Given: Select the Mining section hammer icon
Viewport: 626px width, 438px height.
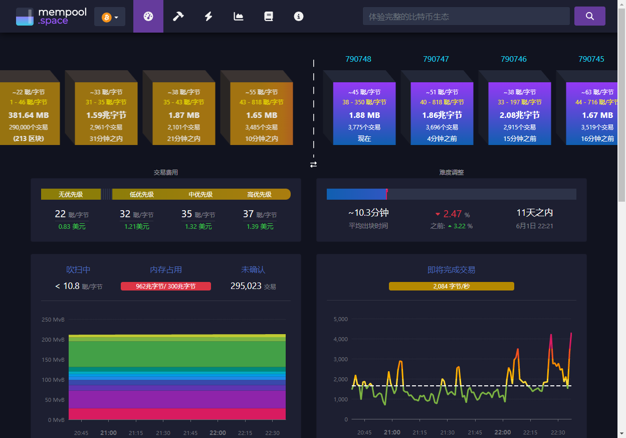Looking at the screenshot, I should (x=178, y=16).
